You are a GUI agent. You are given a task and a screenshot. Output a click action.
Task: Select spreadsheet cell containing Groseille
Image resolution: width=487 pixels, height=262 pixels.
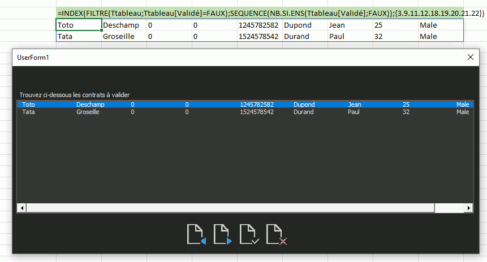pyautogui.click(x=124, y=36)
